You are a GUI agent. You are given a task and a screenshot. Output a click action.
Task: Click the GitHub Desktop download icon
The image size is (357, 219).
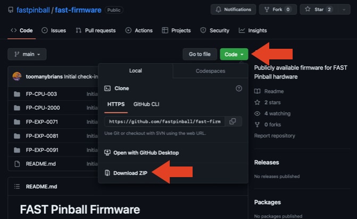107,153
